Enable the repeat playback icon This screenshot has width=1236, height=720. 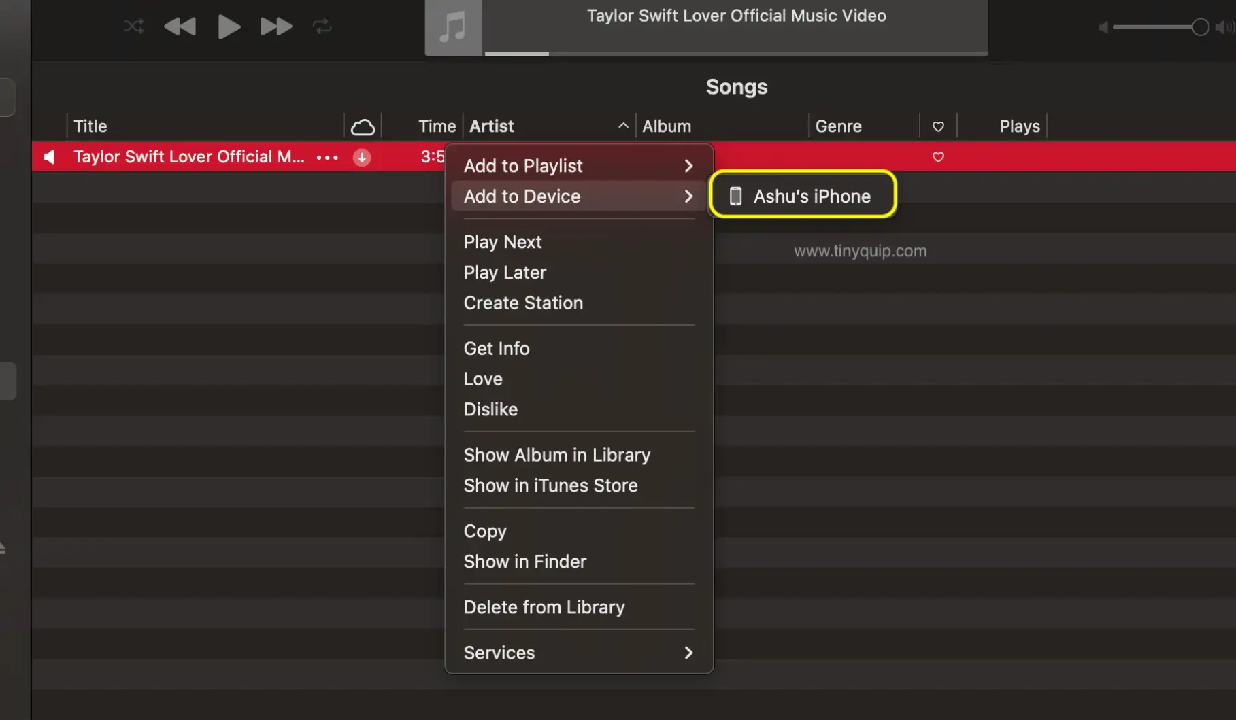322,27
